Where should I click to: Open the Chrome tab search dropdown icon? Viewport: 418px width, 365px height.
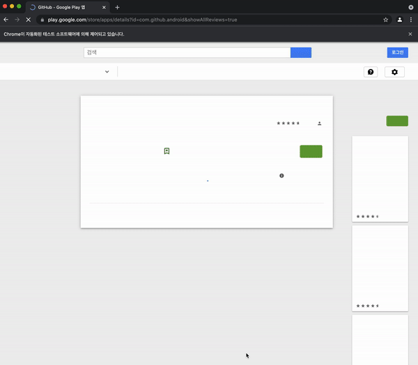point(411,8)
